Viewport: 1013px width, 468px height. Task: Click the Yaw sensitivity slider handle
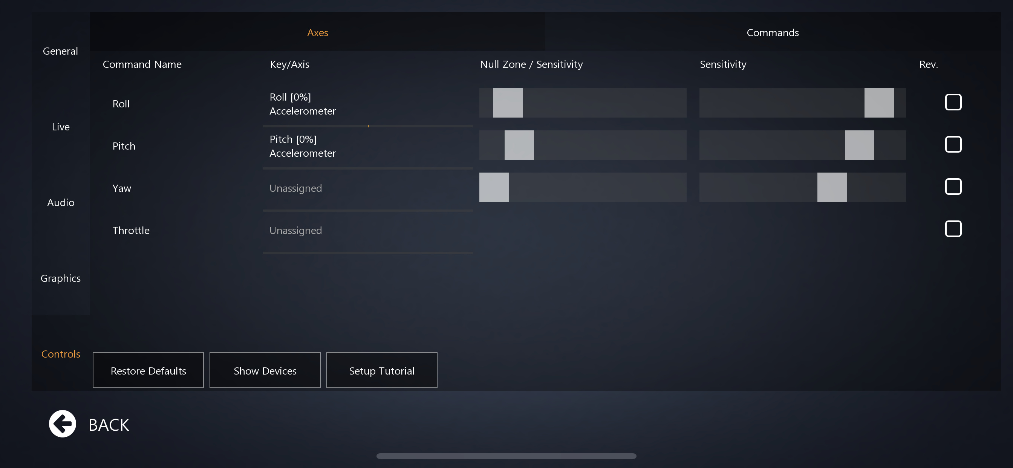click(x=831, y=187)
